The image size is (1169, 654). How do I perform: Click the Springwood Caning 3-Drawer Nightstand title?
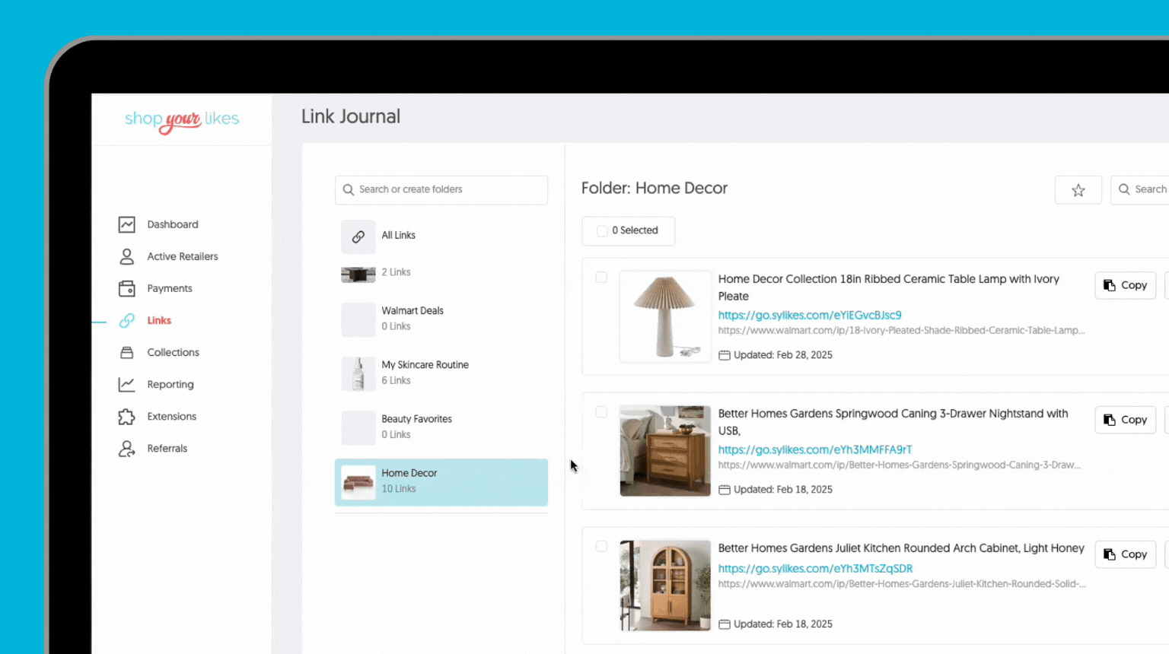point(893,422)
